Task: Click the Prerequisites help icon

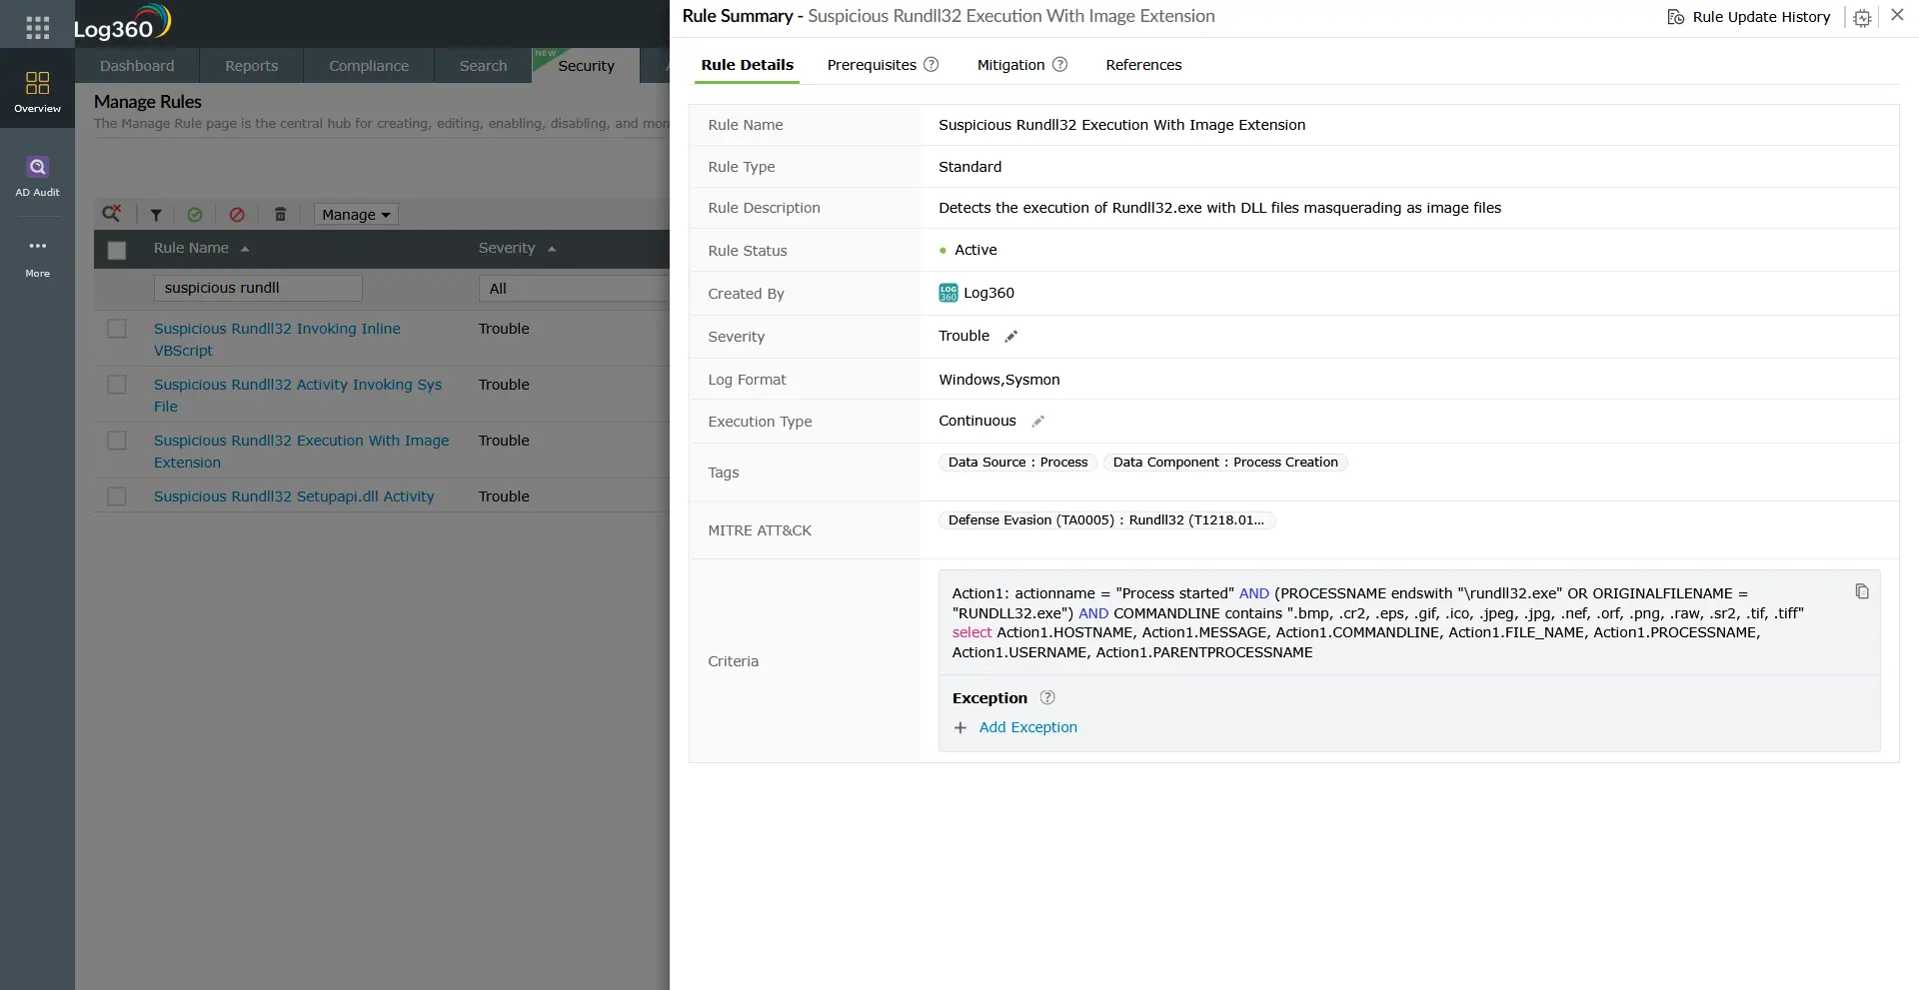Action: point(931,65)
